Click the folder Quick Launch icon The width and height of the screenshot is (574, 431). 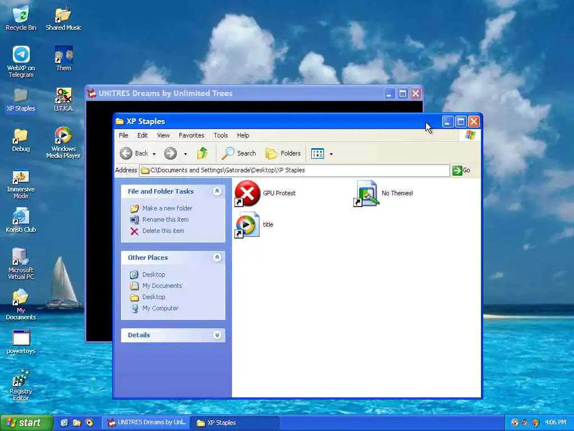(76, 423)
